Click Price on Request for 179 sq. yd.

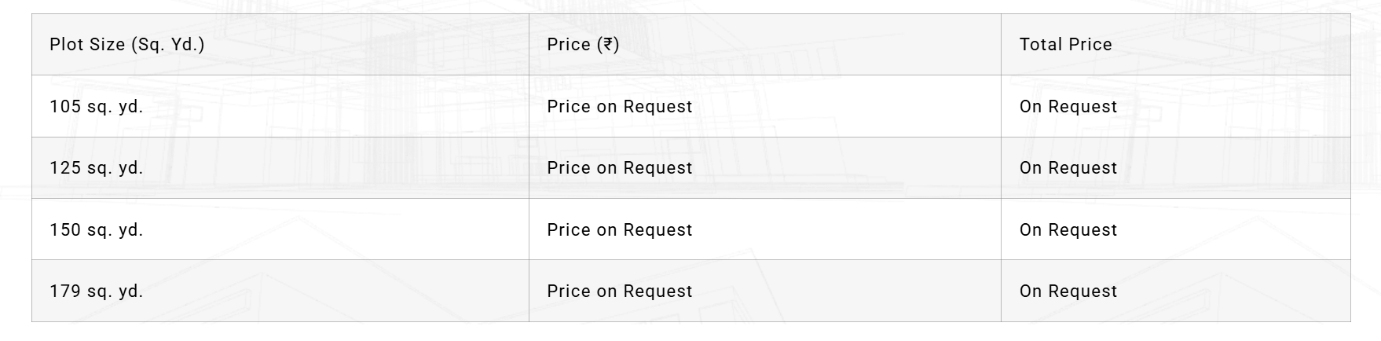620,291
